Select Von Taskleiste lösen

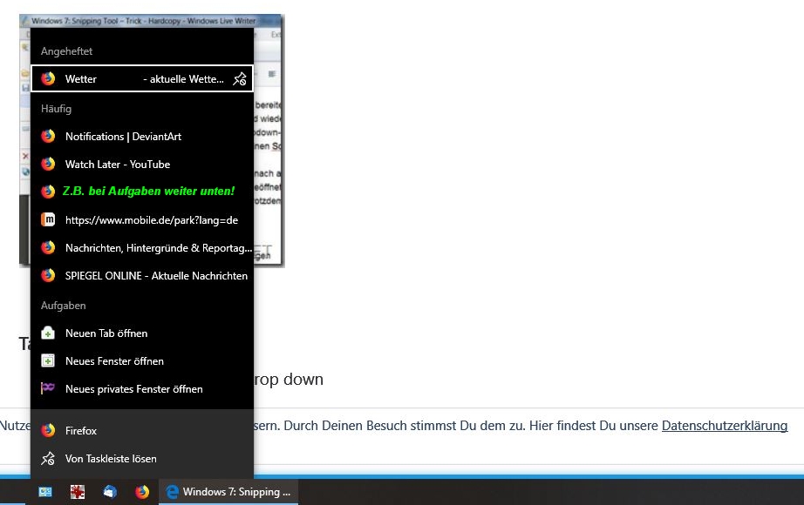tap(142, 459)
